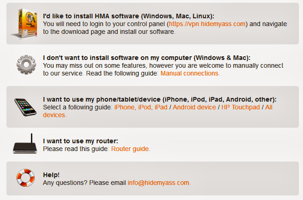Click the 'Select a following guide' text
Image resolution: width=303 pixels, height=200 pixels.
[x=77, y=107]
